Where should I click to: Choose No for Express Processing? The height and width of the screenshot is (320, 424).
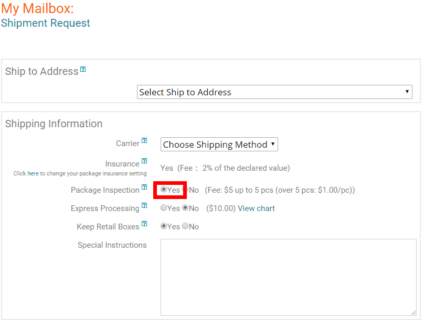(x=185, y=208)
